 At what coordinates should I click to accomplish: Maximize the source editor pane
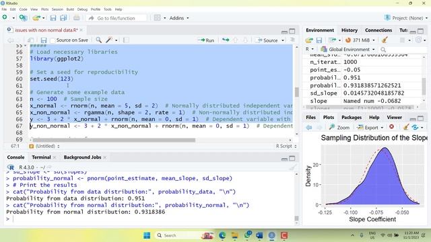pos(292,31)
